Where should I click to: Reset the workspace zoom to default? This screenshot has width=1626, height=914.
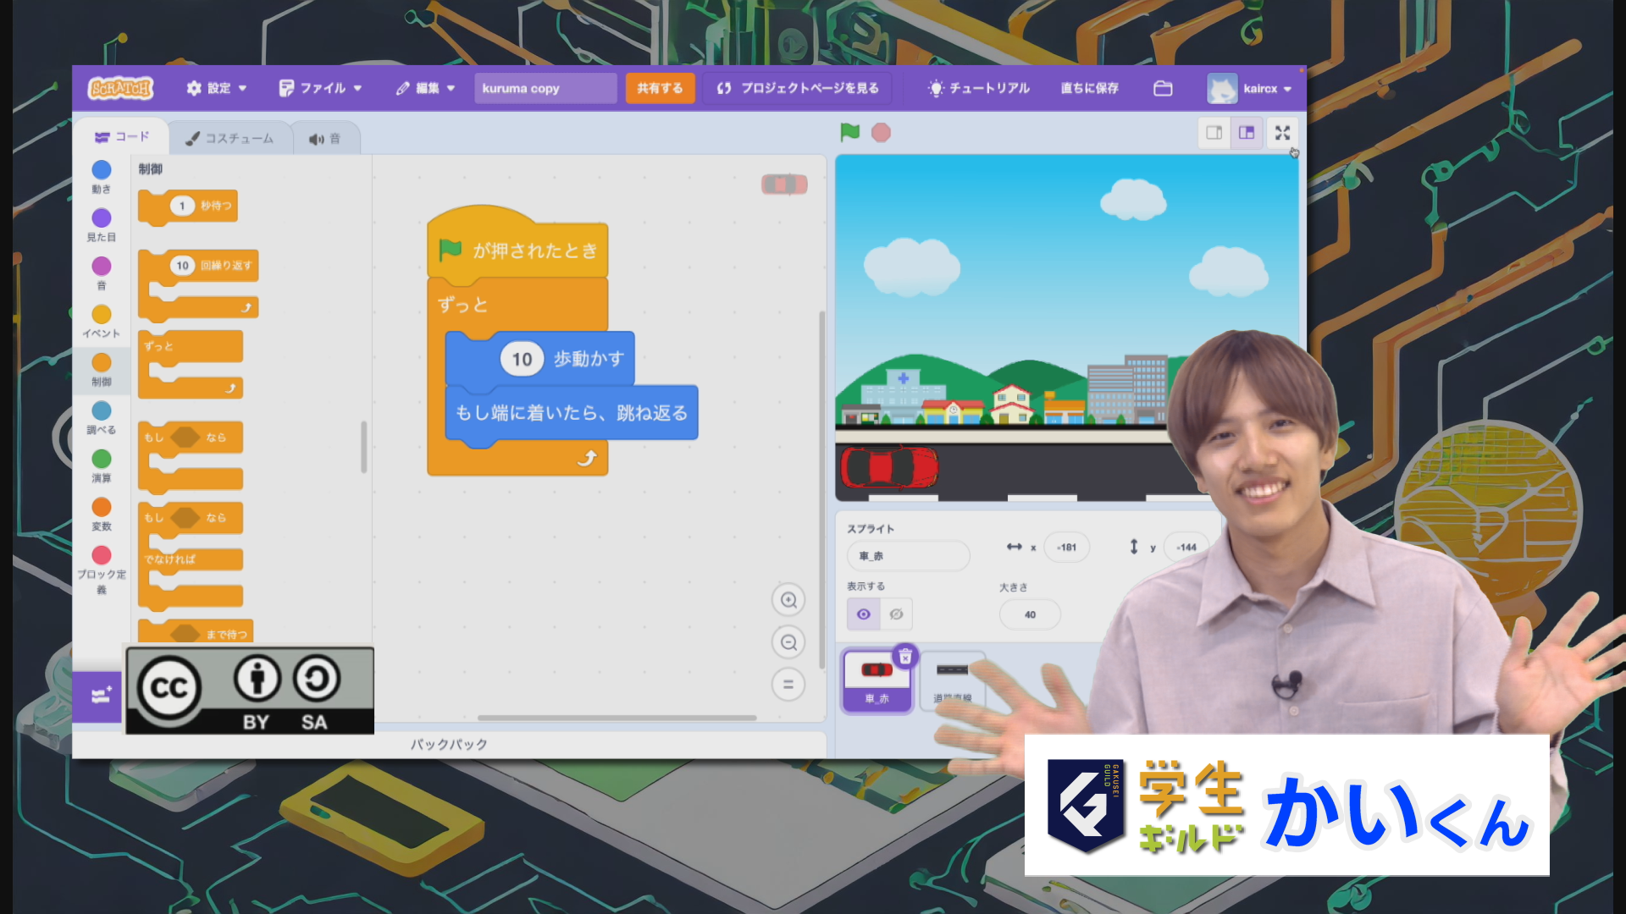788,685
